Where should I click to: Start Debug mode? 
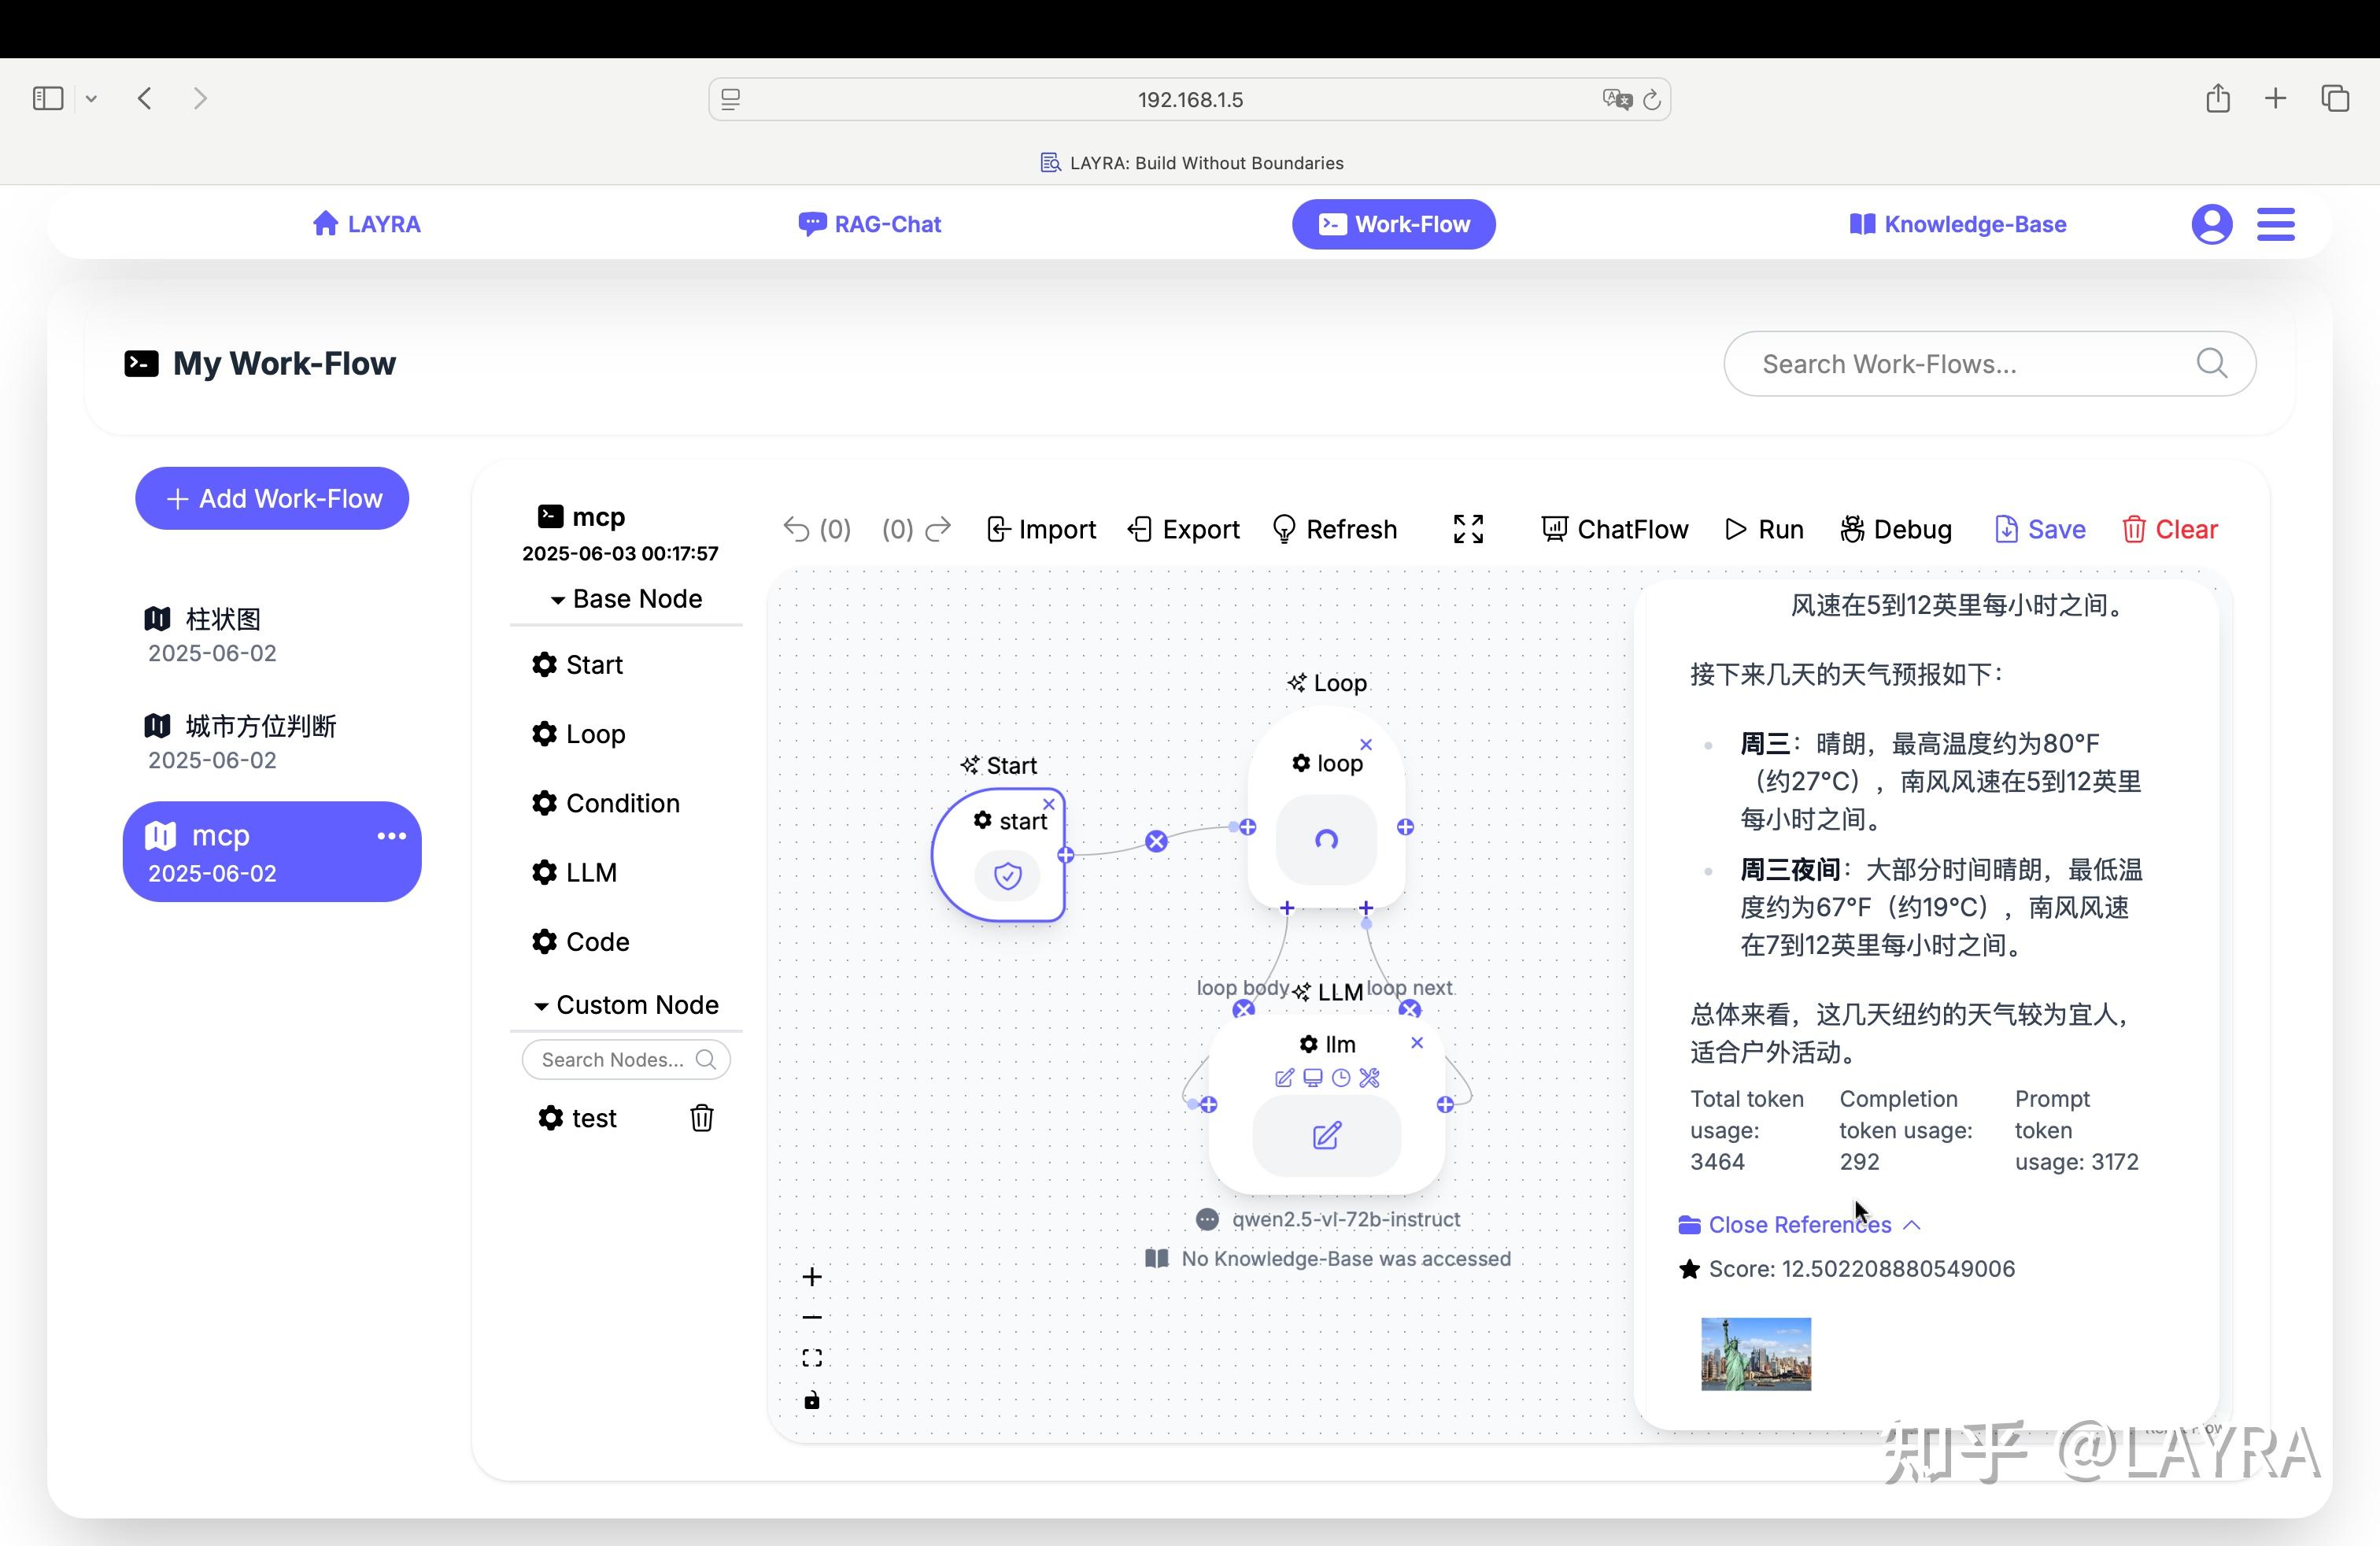click(1896, 529)
